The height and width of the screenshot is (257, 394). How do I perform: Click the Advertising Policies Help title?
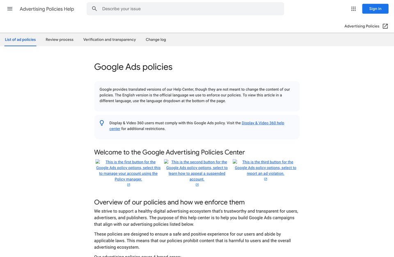coord(47,9)
